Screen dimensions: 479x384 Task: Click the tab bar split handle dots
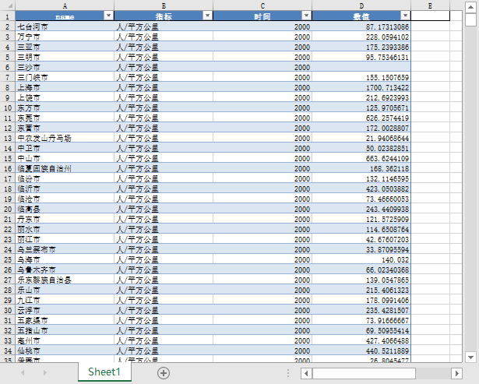(x=288, y=373)
